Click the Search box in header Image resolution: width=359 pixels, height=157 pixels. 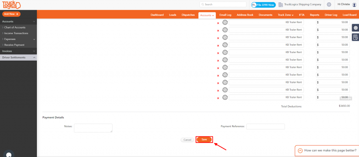point(223,4)
